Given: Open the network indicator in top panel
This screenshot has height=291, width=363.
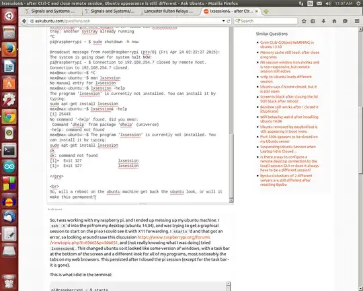Looking at the screenshot, I should [301, 3].
